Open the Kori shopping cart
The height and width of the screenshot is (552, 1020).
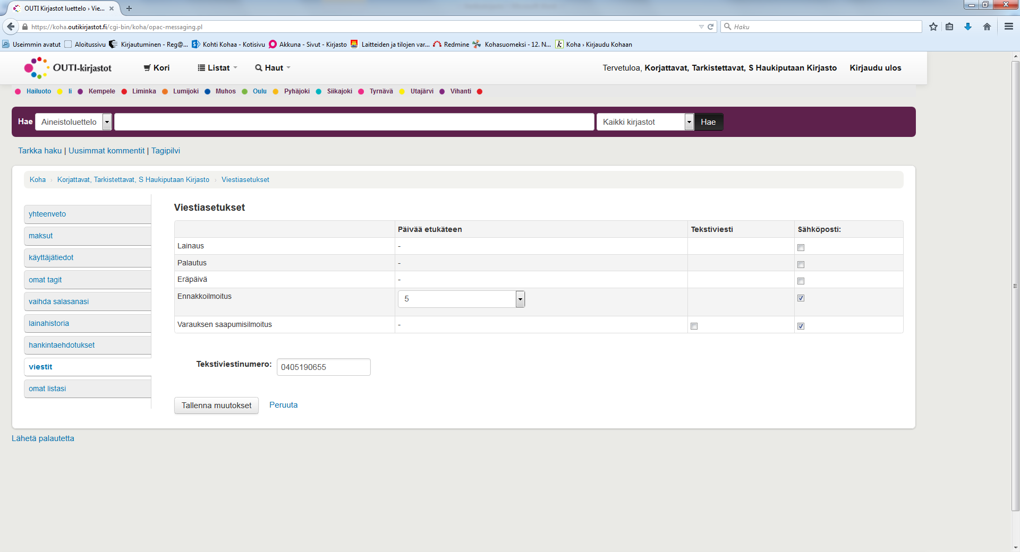pyautogui.click(x=157, y=68)
